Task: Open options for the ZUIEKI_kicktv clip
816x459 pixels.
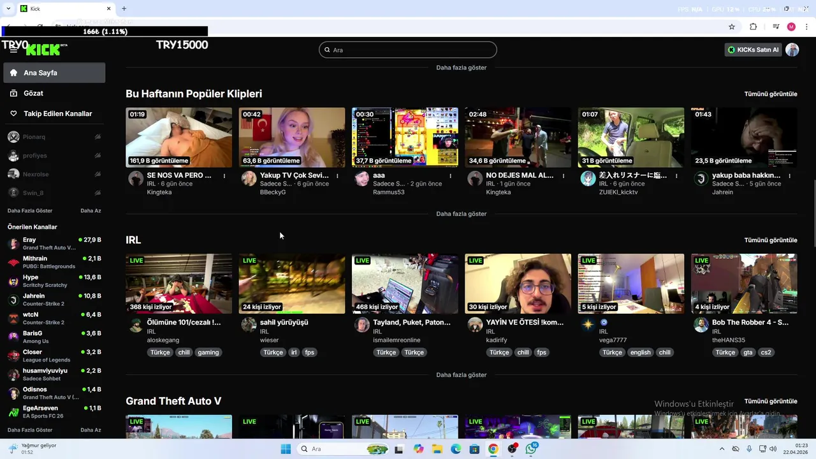Action: (676, 175)
